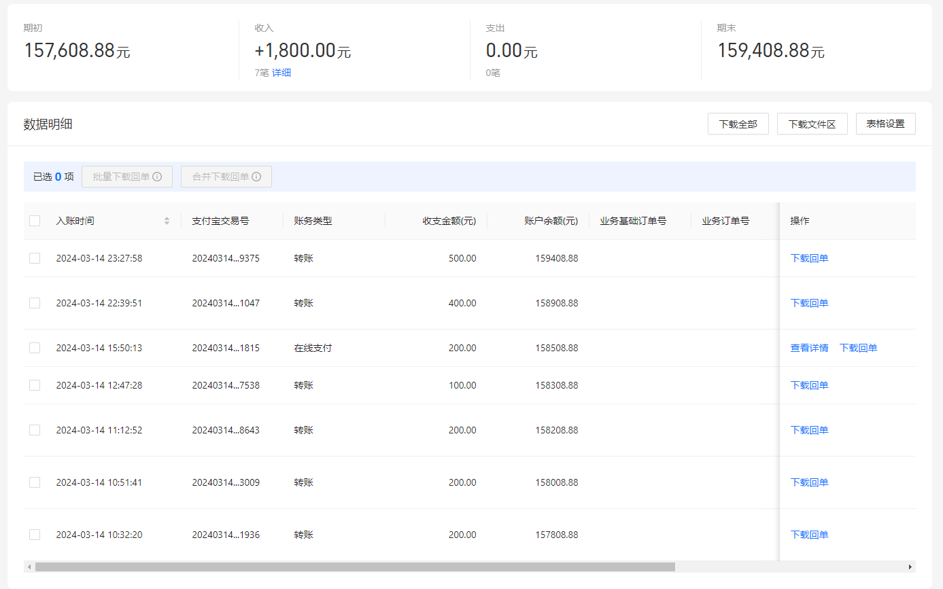The width and height of the screenshot is (943, 589).
Task: Click the 支出 amount 0.00元
Action: [511, 51]
